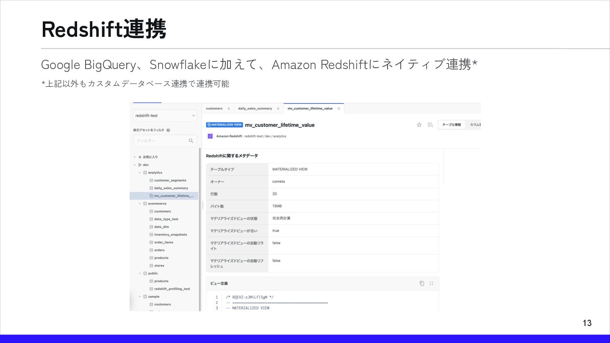Click the sidebar tree vertical scrollbar
Screen dimensions: 610x343
point(200,229)
